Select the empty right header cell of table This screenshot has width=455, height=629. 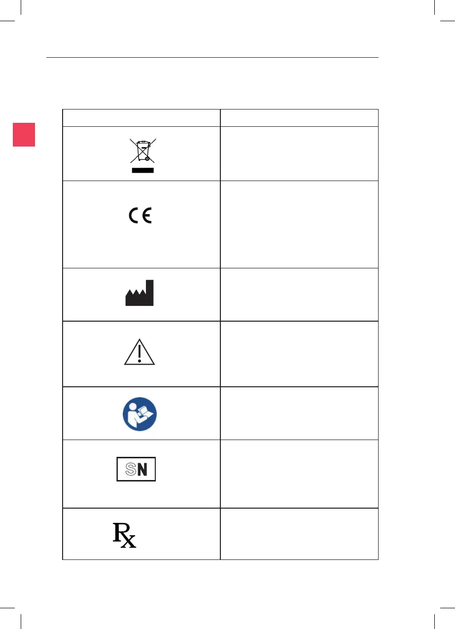(x=299, y=118)
